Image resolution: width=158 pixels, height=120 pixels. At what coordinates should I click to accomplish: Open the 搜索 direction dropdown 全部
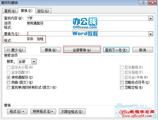(x=27, y=61)
